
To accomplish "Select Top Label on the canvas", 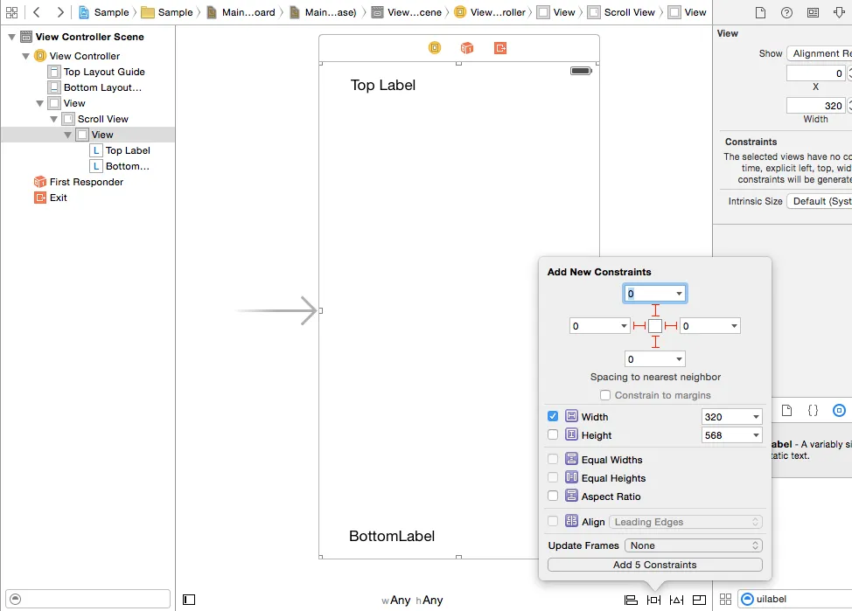I will point(383,86).
